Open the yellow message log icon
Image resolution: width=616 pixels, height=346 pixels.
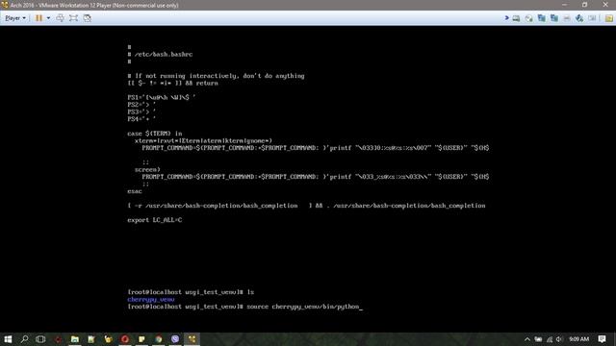(609, 18)
